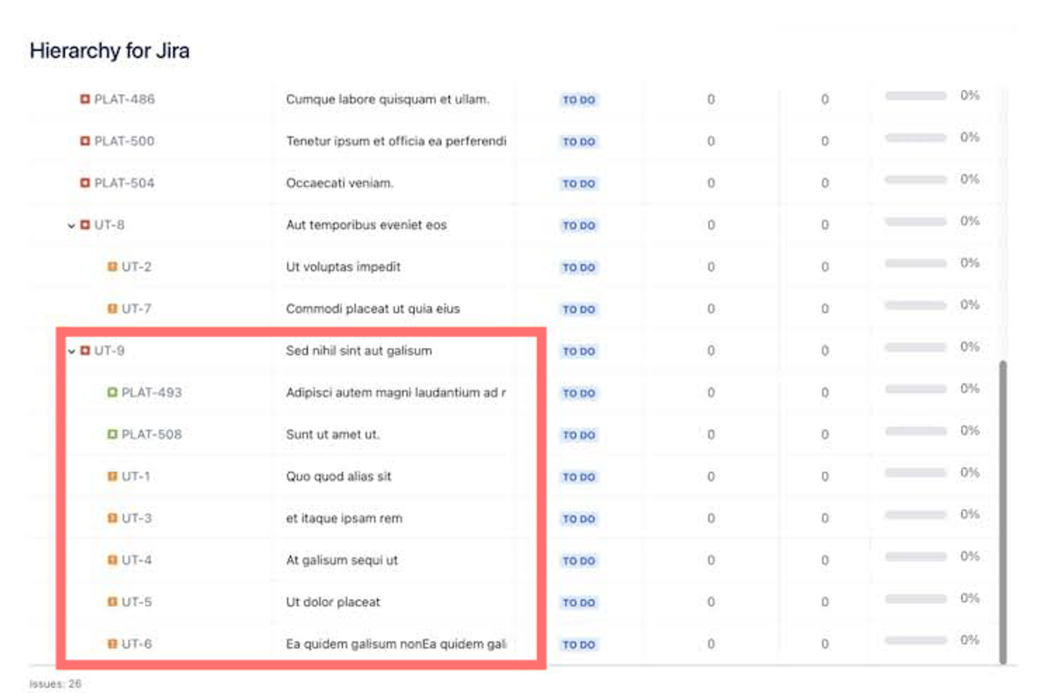Open issue PLAT-504 key link
The image size is (1056, 693).
tap(124, 183)
